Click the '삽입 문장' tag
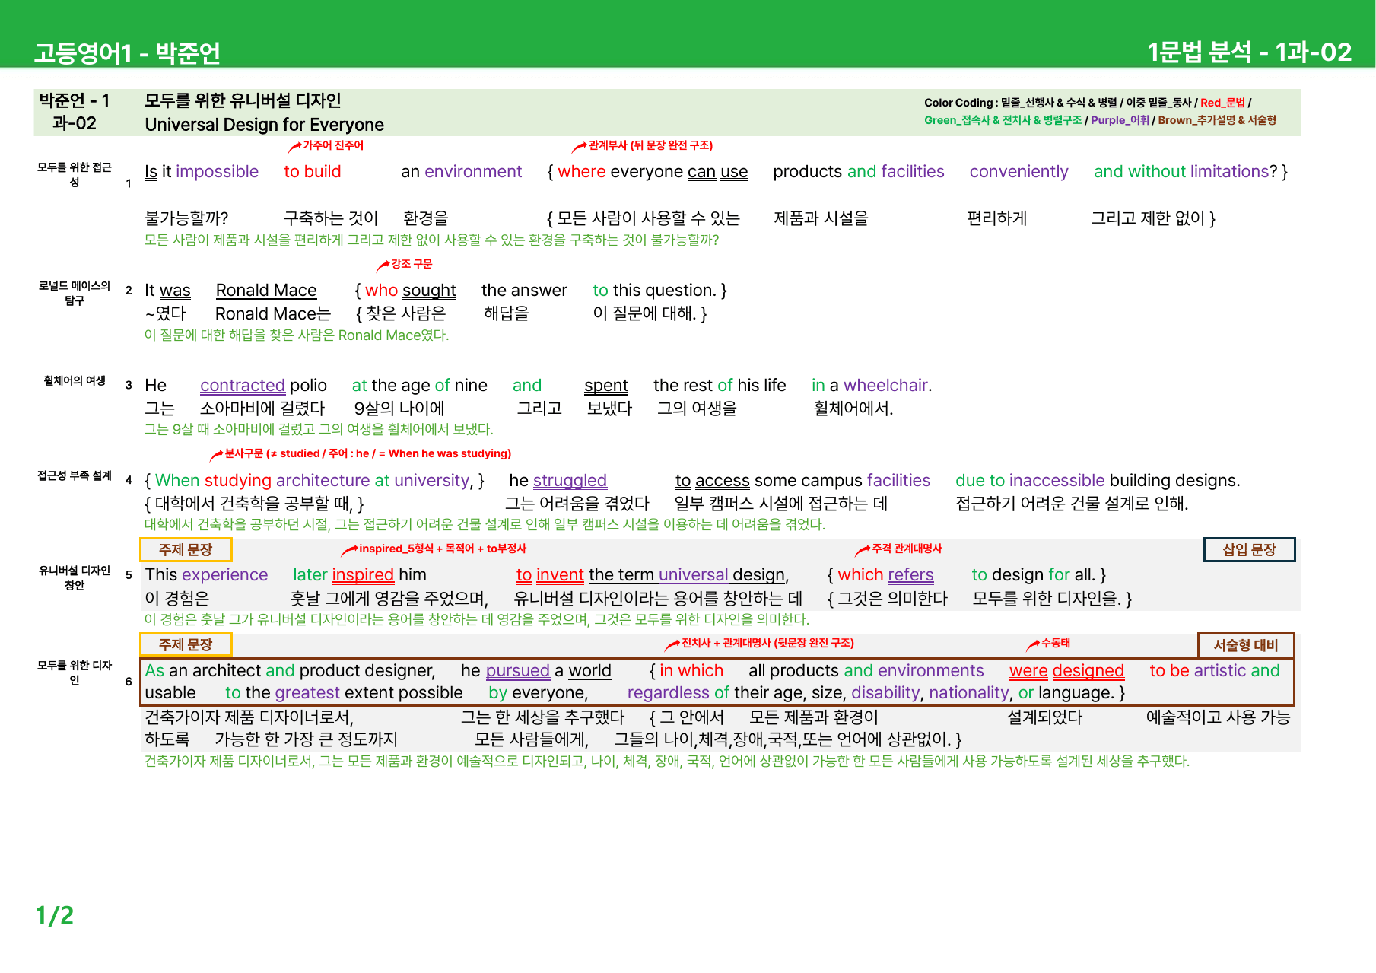1376x973 pixels. point(1249,549)
